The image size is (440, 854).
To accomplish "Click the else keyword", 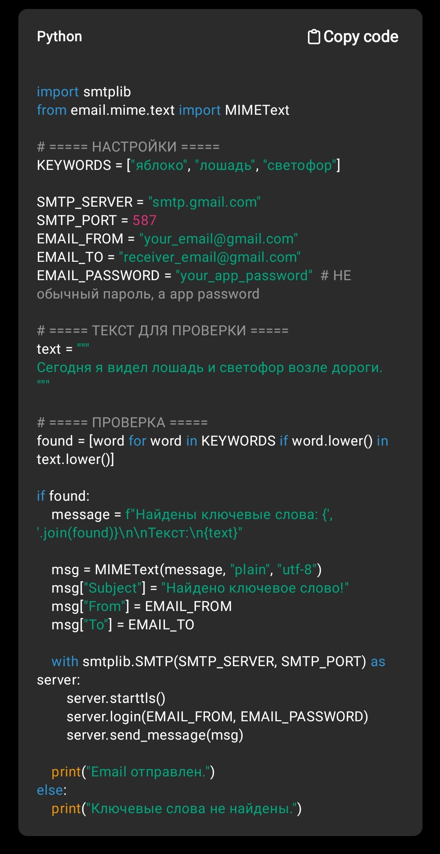I will pos(50,790).
